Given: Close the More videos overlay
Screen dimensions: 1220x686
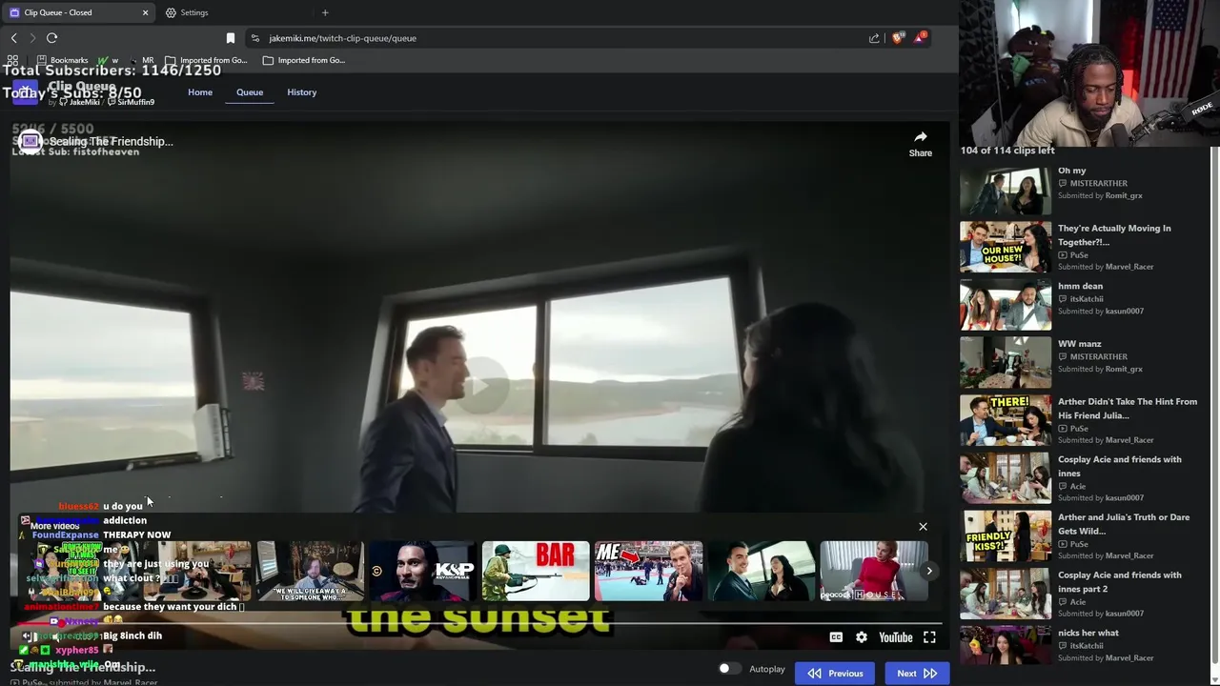Looking at the screenshot, I should 923,527.
